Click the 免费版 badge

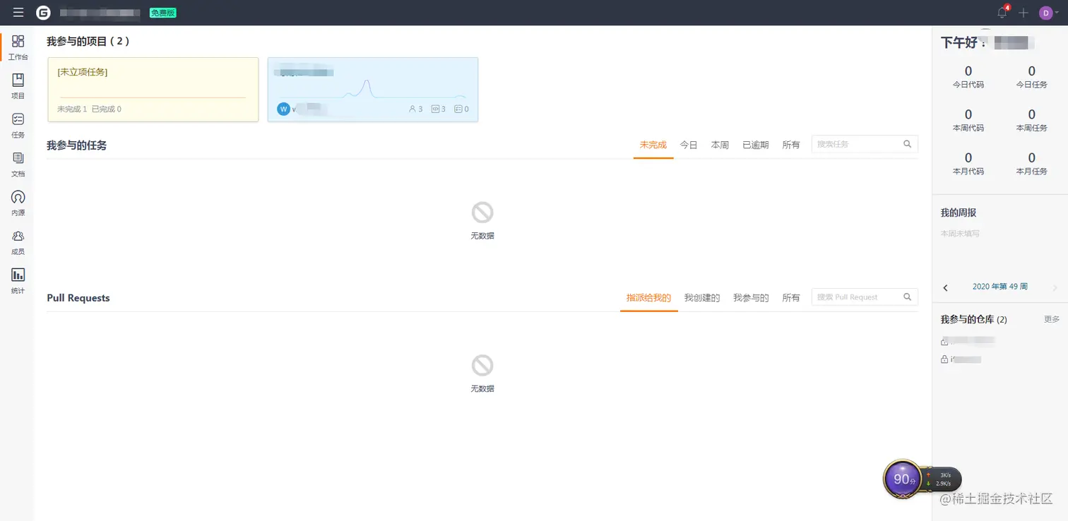point(163,13)
